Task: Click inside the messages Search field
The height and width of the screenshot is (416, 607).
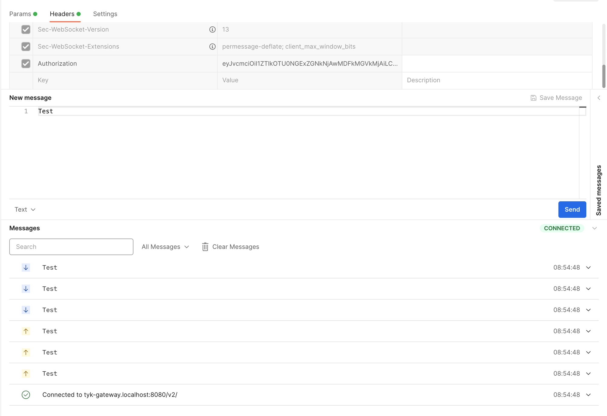Action: click(71, 247)
